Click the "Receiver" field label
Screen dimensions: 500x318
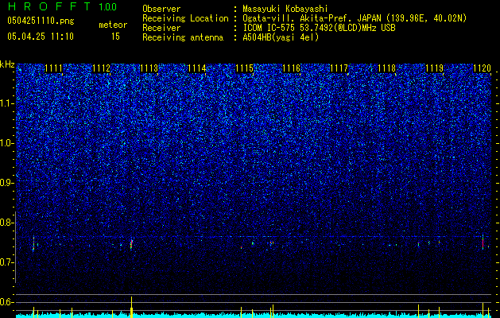coord(161,28)
